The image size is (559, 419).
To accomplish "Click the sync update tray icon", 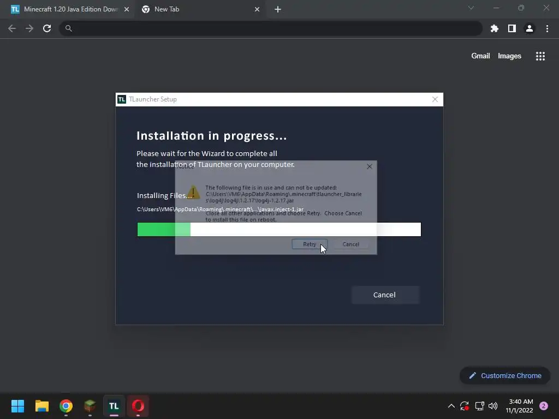I will pyautogui.click(x=465, y=406).
